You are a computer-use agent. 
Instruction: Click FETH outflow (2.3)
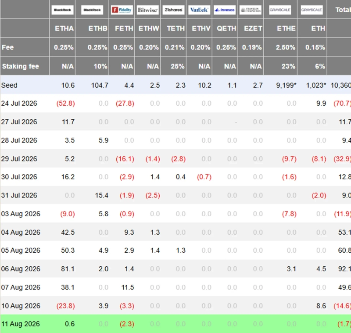[127, 324]
